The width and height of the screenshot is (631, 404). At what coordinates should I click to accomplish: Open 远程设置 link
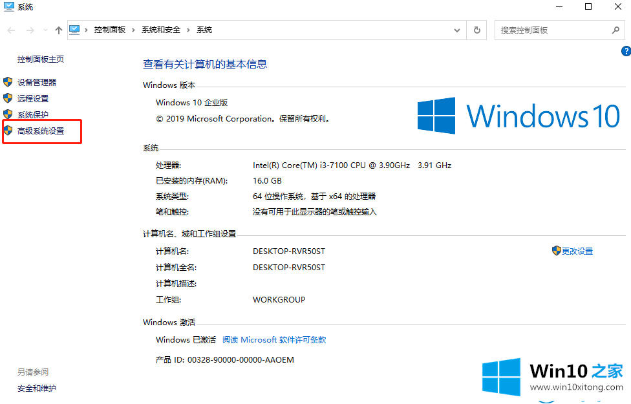(33, 99)
